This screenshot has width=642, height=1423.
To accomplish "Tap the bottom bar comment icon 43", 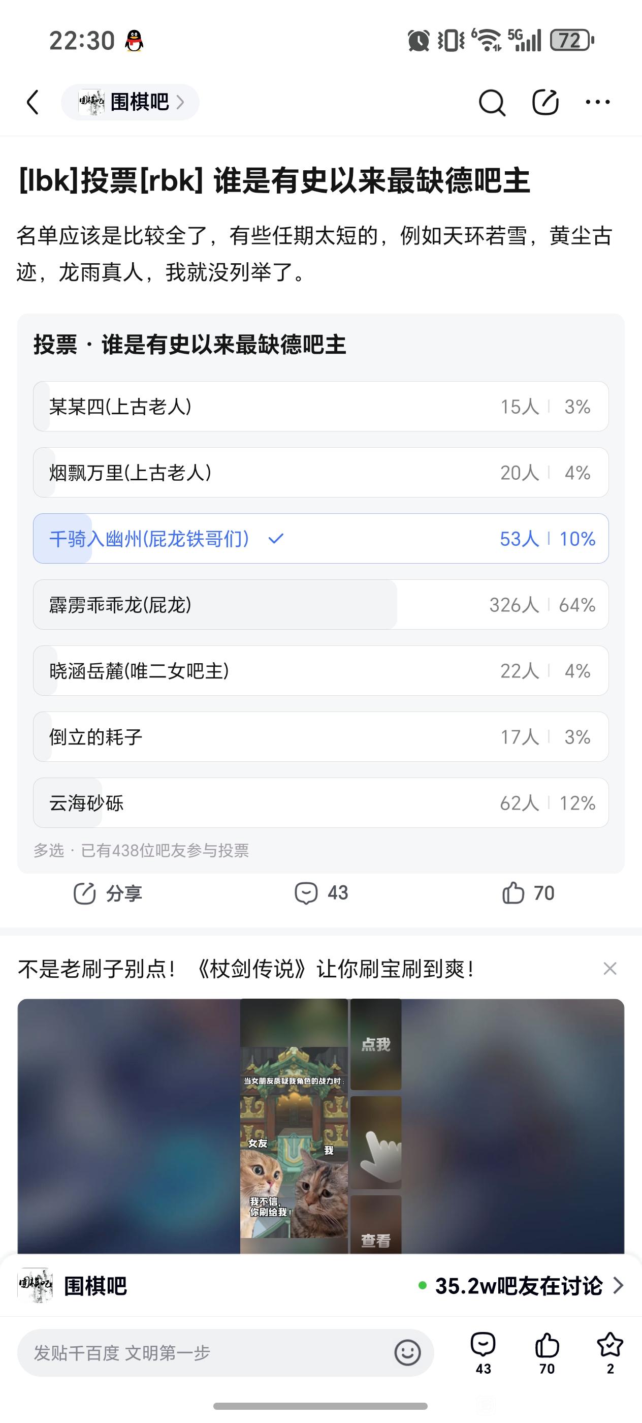I will tap(483, 1353).
